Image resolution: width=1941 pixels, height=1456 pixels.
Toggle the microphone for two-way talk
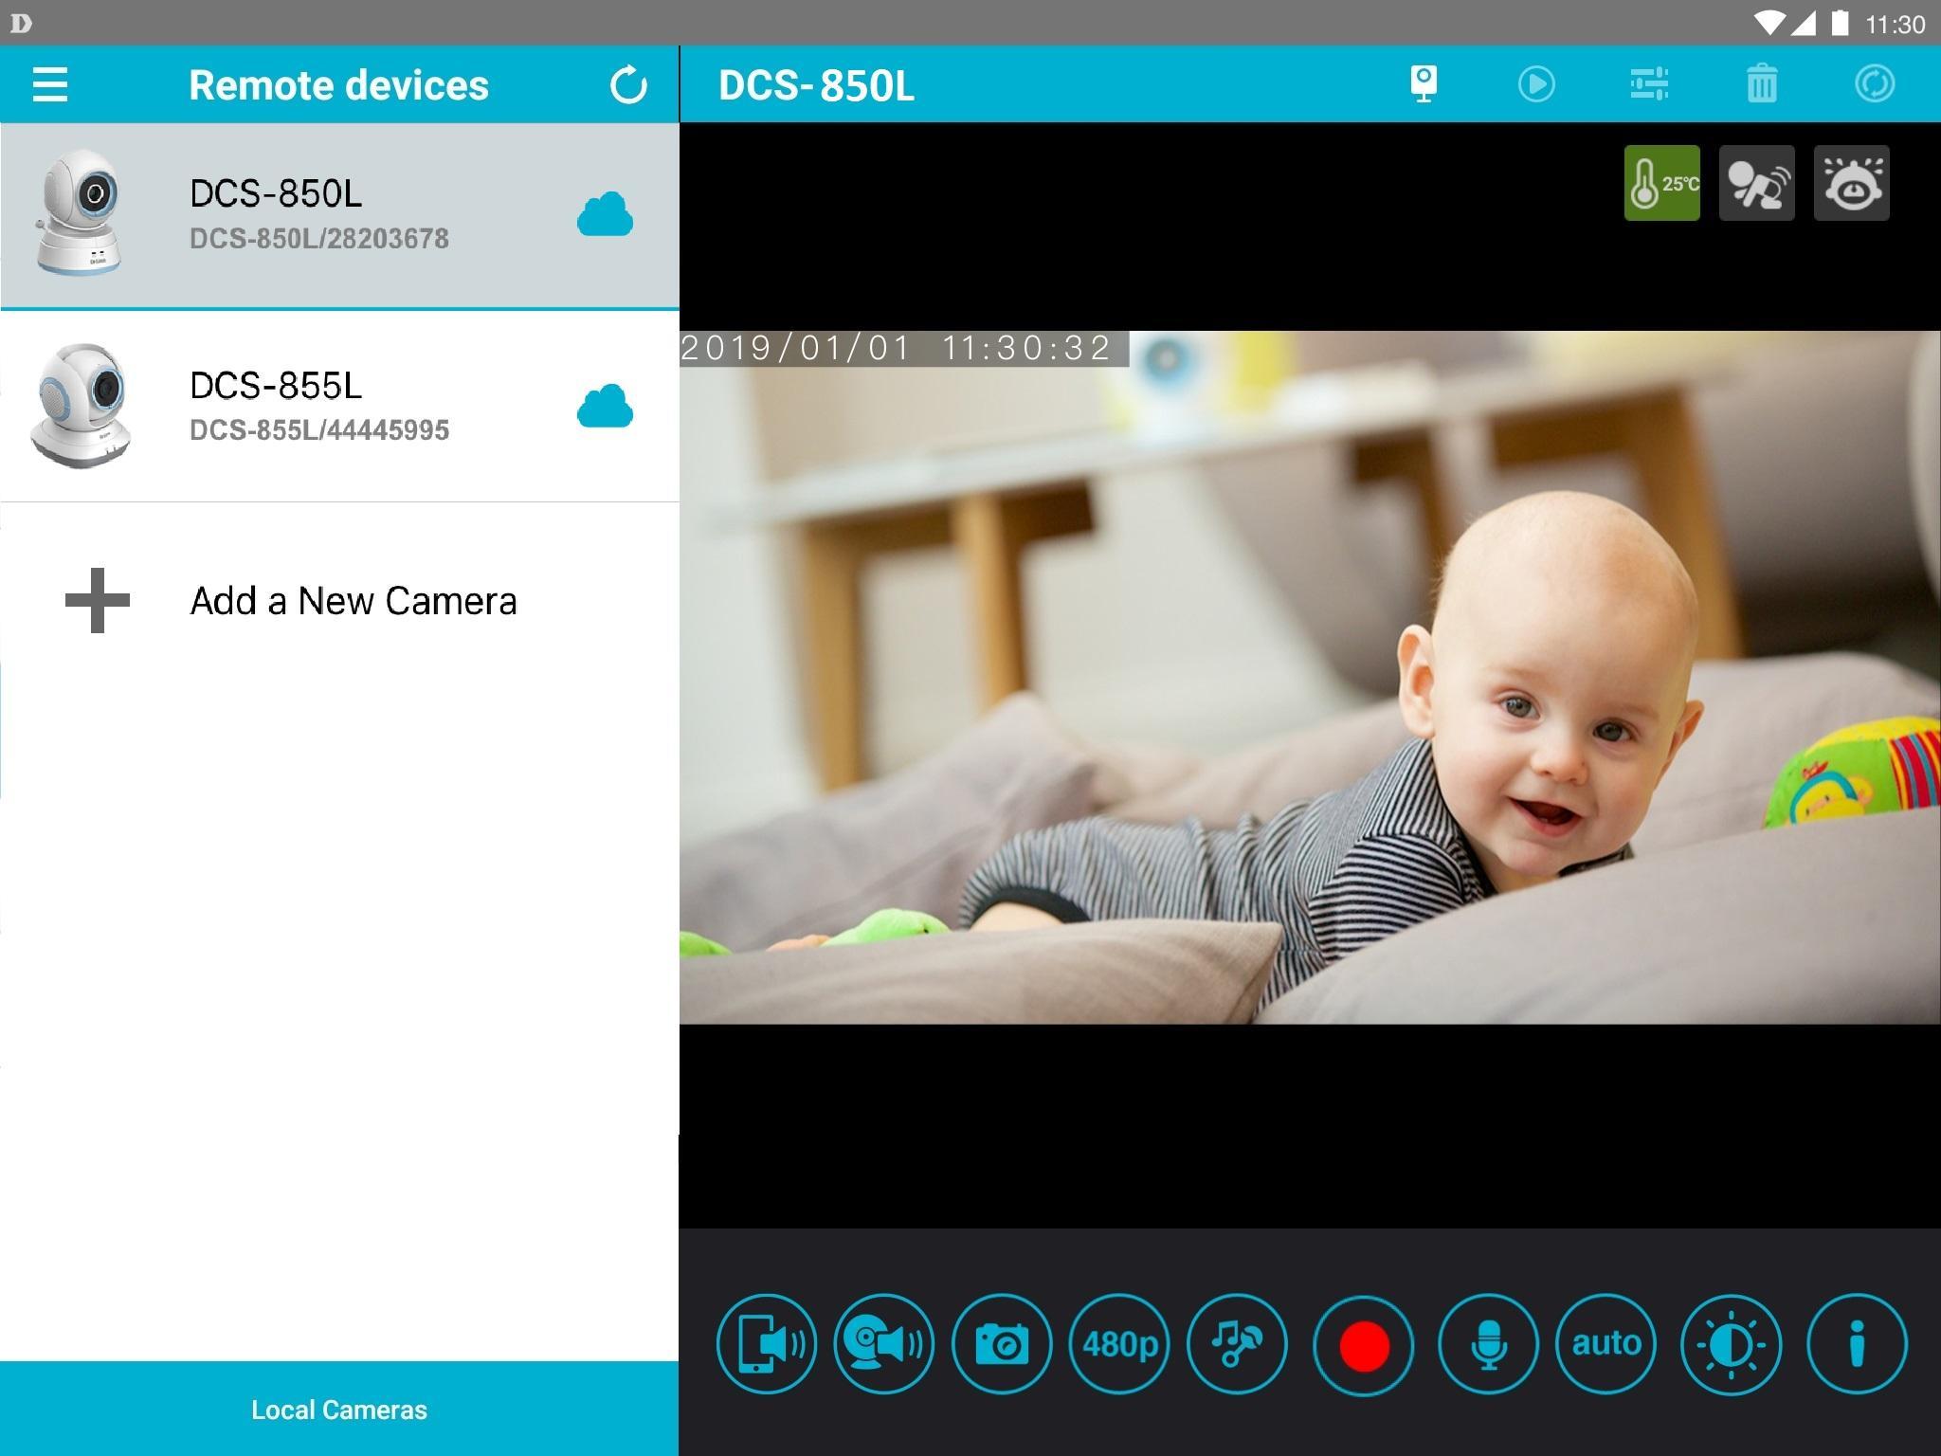[x=1483, y=1343]
